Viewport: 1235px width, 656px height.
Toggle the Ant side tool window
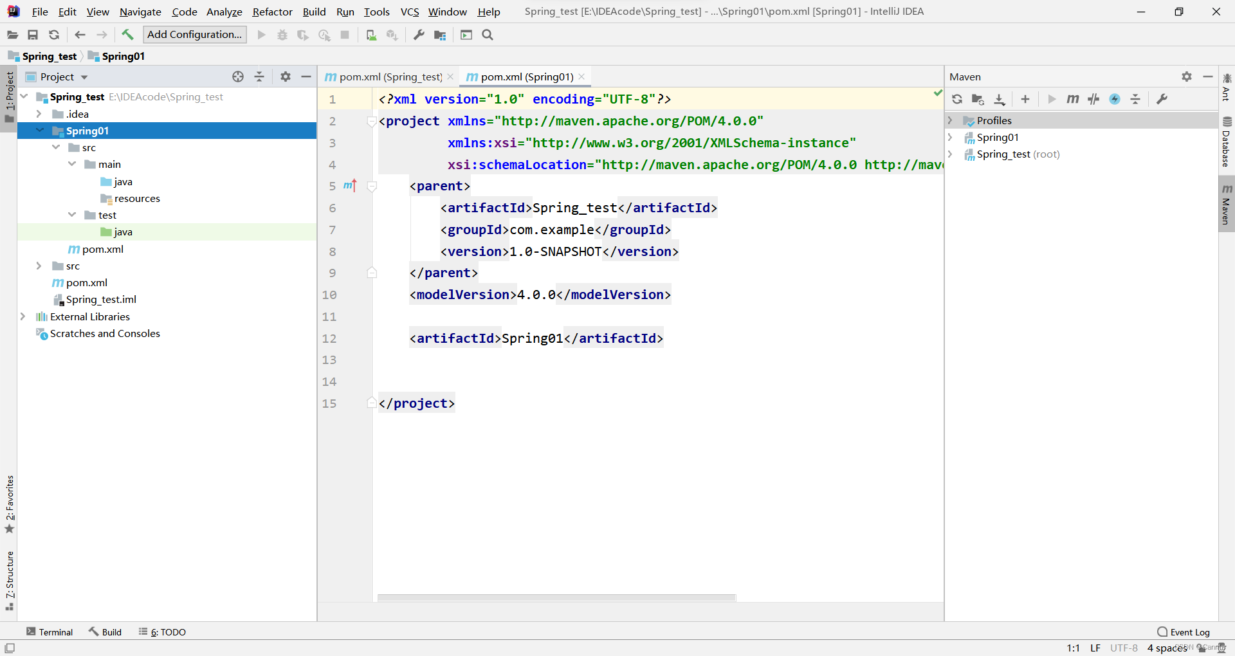tap(1227, 87)
